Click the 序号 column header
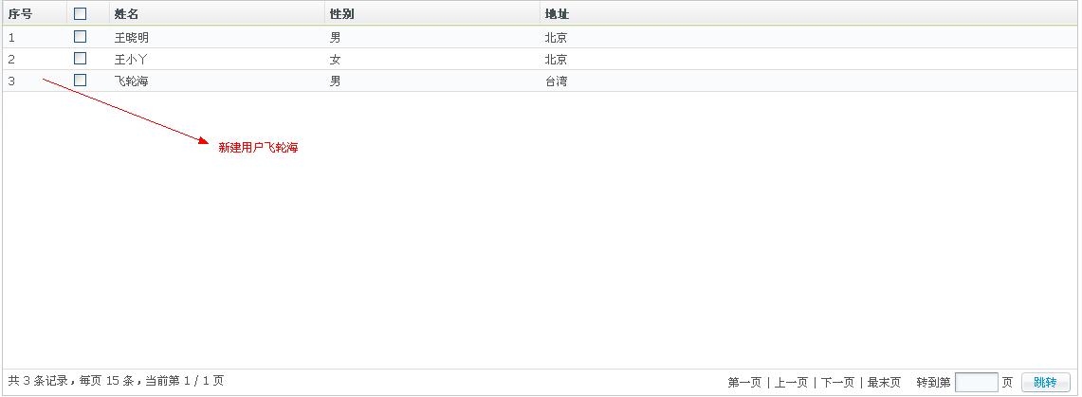This screenshot has width=1082, height=397. point(20,14)
